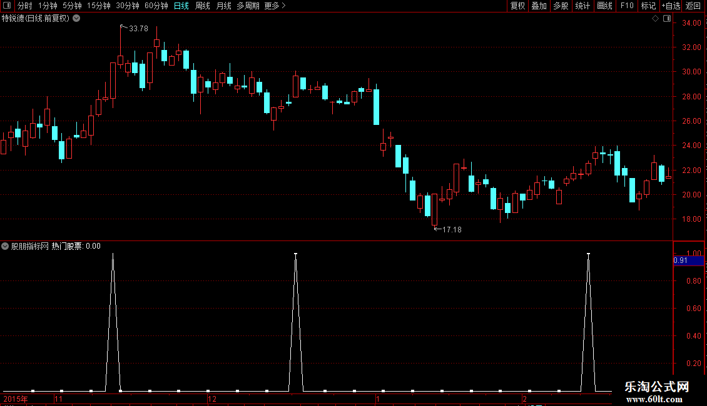The height and width of the screenshot is (406, 707).
Task: Click the 33.78 high price label
Action: 138,29
